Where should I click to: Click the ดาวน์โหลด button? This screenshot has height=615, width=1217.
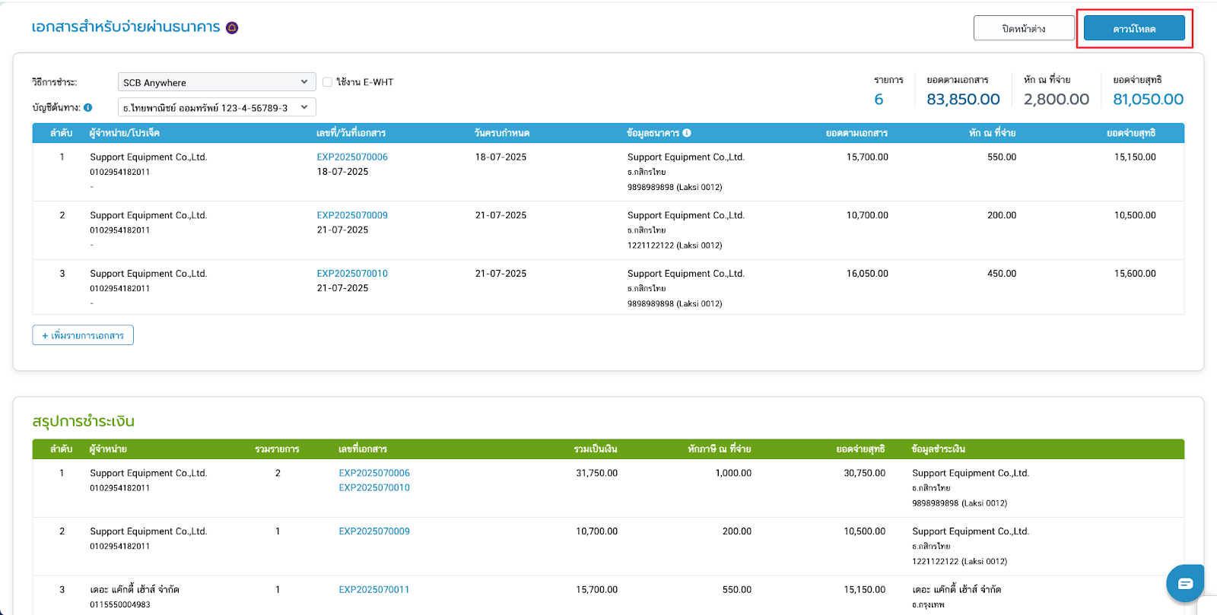tap(1133, 29)
